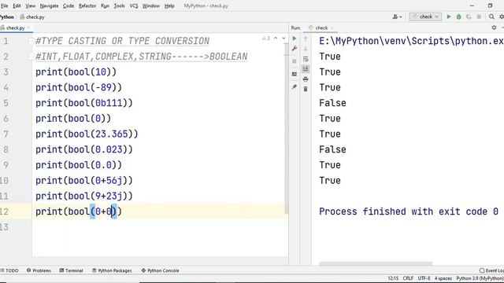Toggle the fold marker on line 2
The width and height of the screenshot is (504, 283).
31,57
